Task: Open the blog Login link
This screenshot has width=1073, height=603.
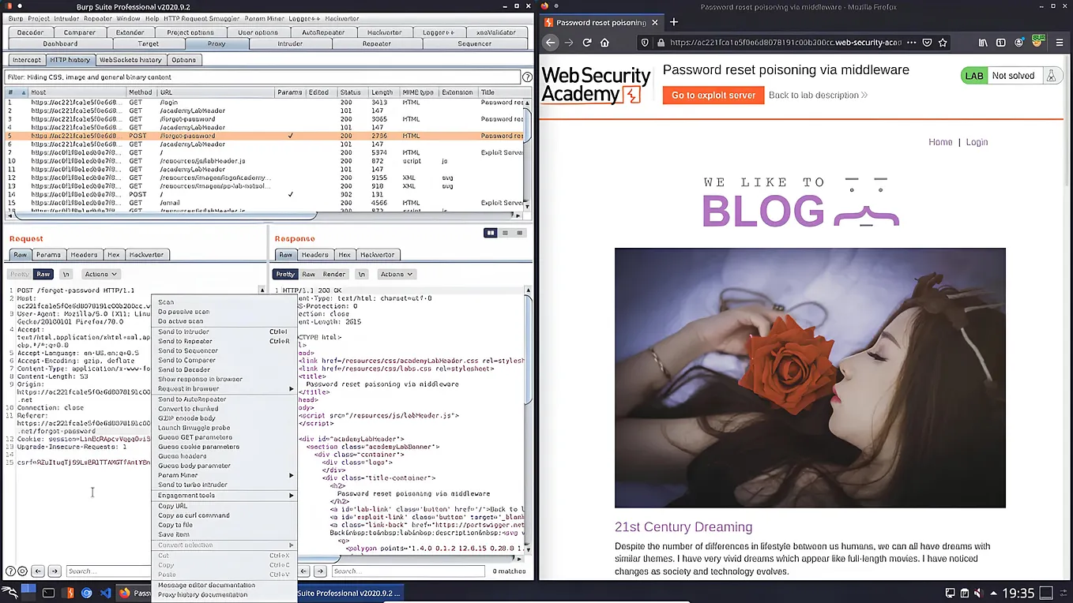Action: [977, 142]
